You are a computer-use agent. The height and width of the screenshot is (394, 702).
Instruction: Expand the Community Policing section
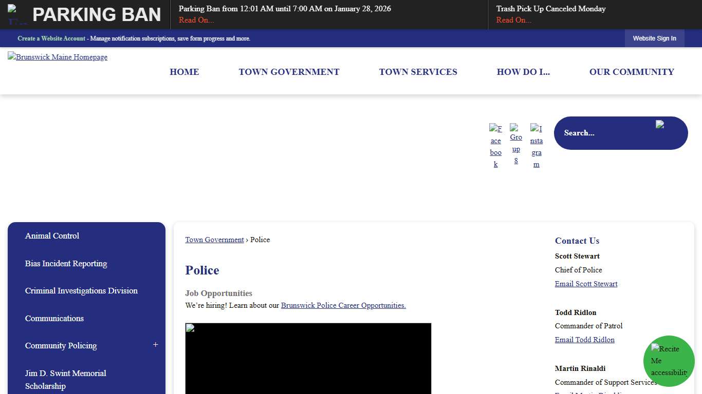(156, 345)
